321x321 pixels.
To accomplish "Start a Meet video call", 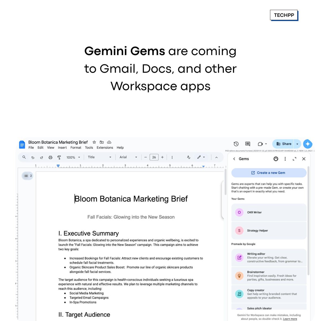I will (x=260, y=144).
